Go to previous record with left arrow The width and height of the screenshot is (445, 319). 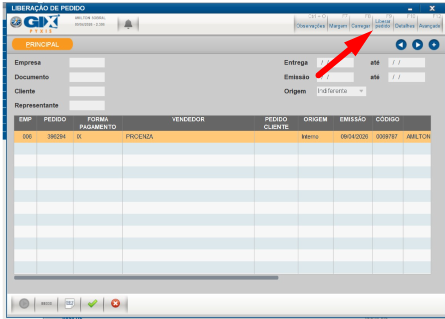pos(401,45)
